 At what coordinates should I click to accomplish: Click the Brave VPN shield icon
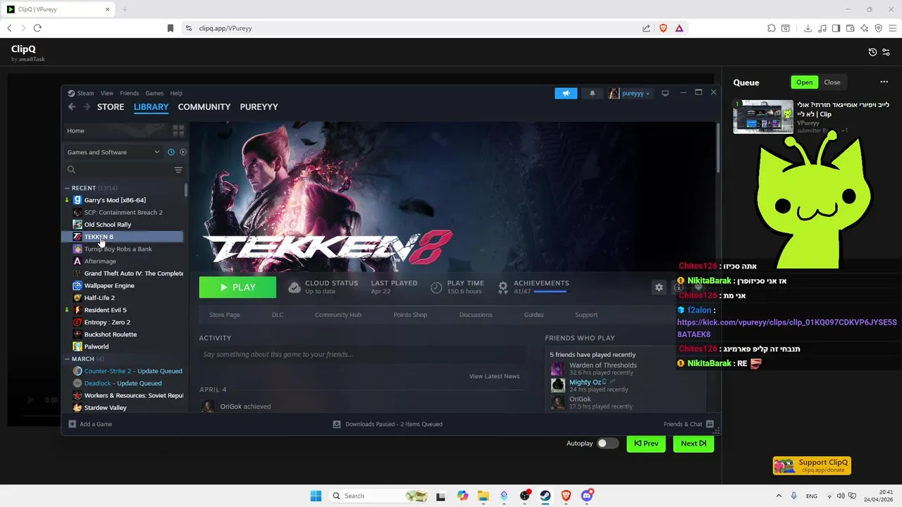tap(878, 28)
